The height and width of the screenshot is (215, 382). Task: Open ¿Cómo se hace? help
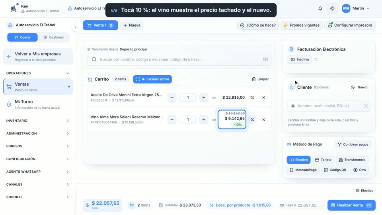(258, 25)
